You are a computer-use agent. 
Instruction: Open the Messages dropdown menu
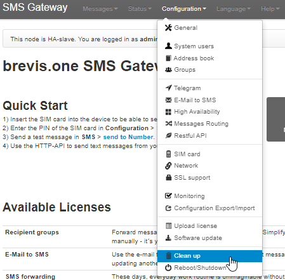click(100, 9)
